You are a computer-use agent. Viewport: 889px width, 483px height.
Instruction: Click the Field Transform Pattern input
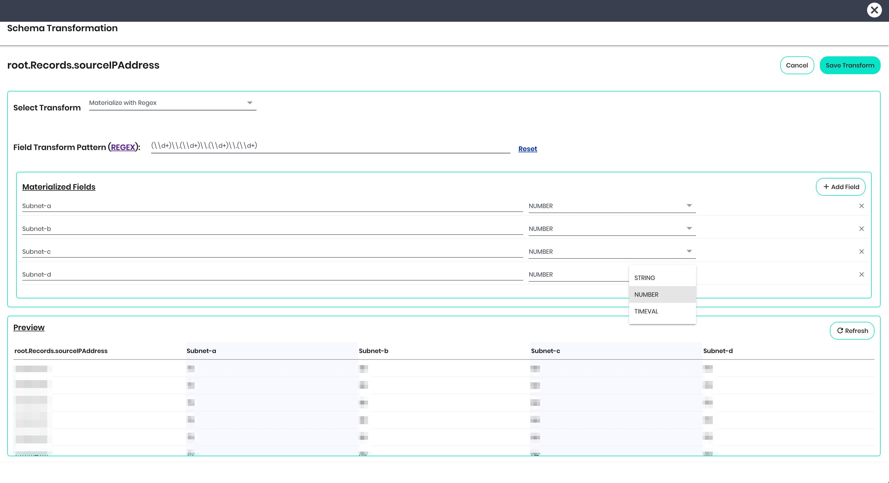[330, 146]
